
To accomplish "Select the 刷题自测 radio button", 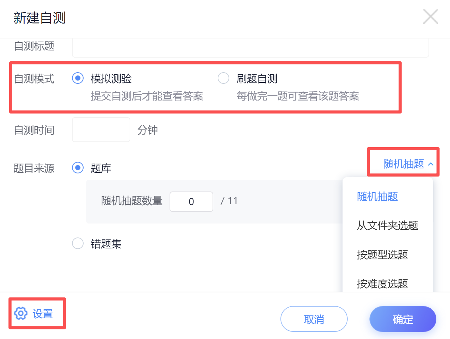I will pyautogui.click(x=223, y=78).
